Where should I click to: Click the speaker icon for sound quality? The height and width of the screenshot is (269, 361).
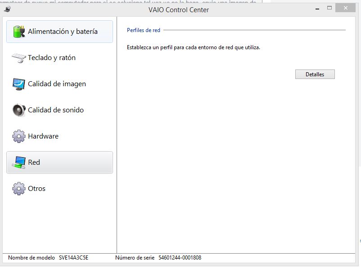[x=18, y=110]
